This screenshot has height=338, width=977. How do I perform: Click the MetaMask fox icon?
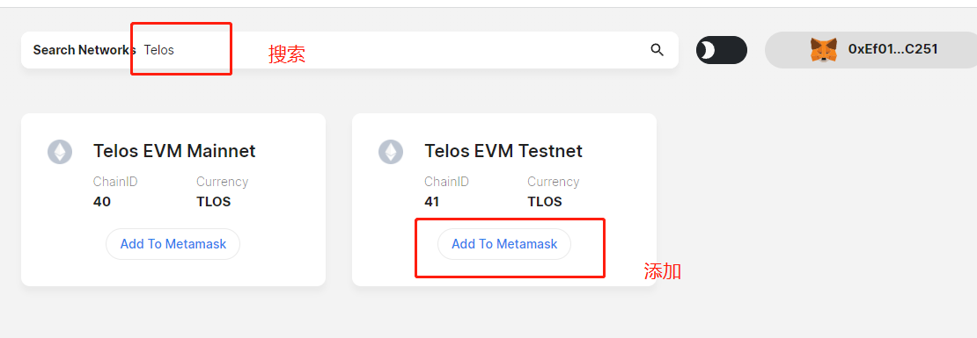[x=824, y=50]
